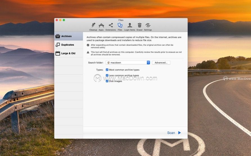Toggle Most common archive types checkbox
251x156 pixels.
pos(107,70)
